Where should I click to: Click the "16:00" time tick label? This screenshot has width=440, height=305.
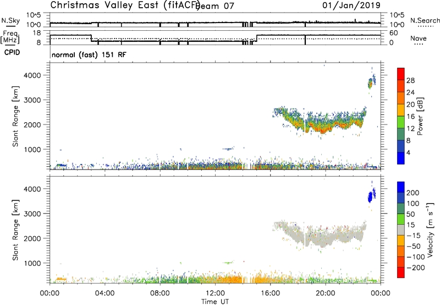[x=270, y=293]
